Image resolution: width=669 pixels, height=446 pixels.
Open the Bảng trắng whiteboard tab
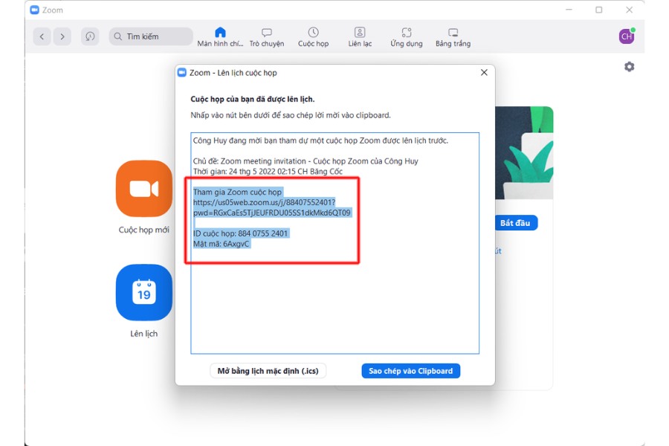453,36
